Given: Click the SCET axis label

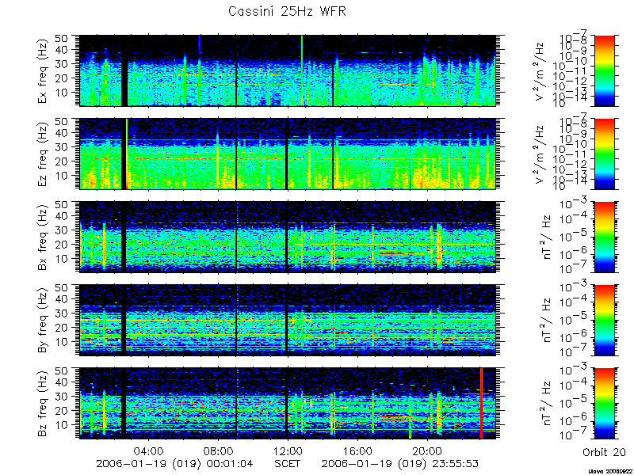Looking at the screenshot, I should (288, 463).
